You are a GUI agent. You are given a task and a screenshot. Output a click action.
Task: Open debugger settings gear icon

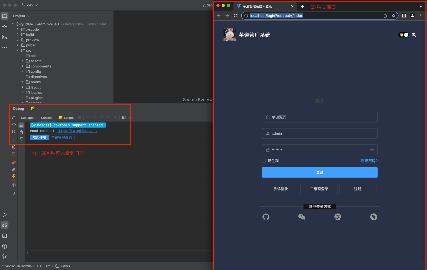point(14,131)
